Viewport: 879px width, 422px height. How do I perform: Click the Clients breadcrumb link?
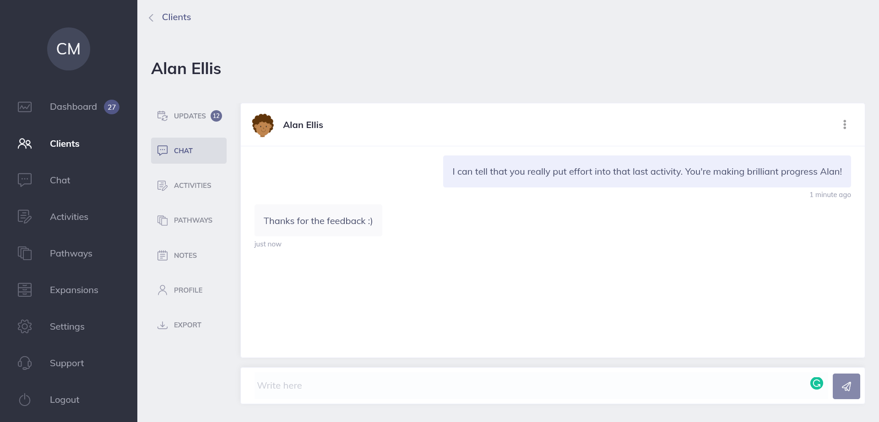point(176,17)
